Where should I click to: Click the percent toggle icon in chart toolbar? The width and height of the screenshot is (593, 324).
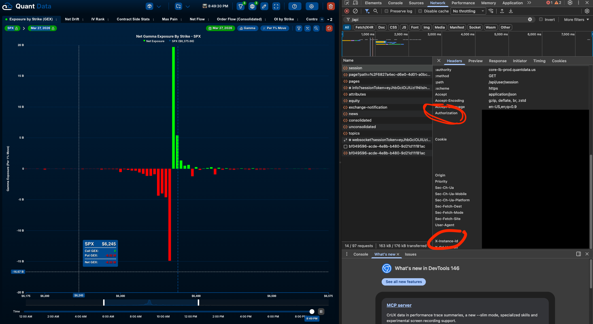308,28
